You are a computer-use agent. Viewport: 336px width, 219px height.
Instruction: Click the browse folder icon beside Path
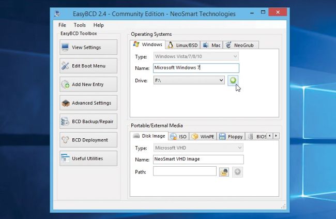point(224,172)
